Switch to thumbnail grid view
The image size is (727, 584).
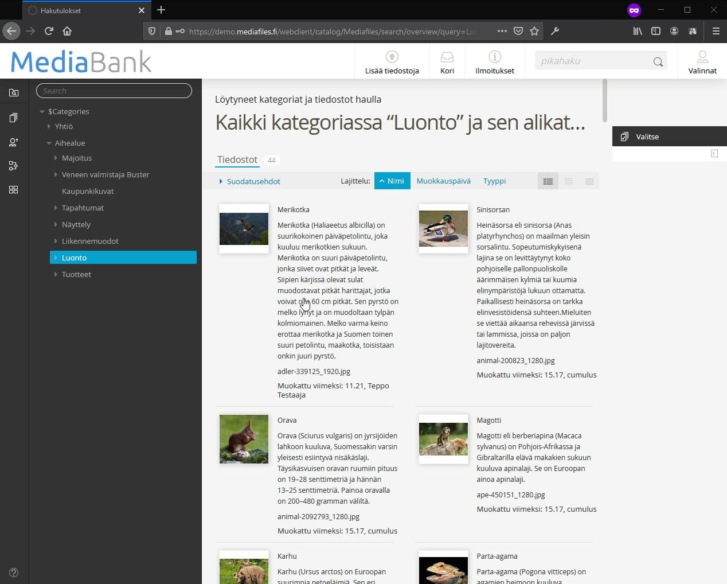(589, 181)
